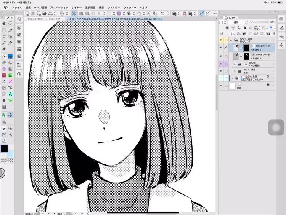The image size is (286, 215).
Task: Select the Gradient tool
Action: 11,69
